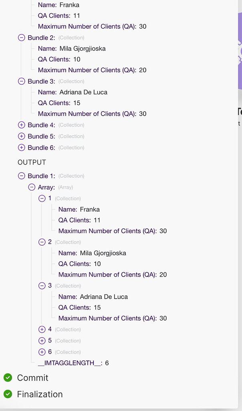The image size is (242, 411).
Task: Collapse output Bundle 1
Action: click(x=22, y=176)
